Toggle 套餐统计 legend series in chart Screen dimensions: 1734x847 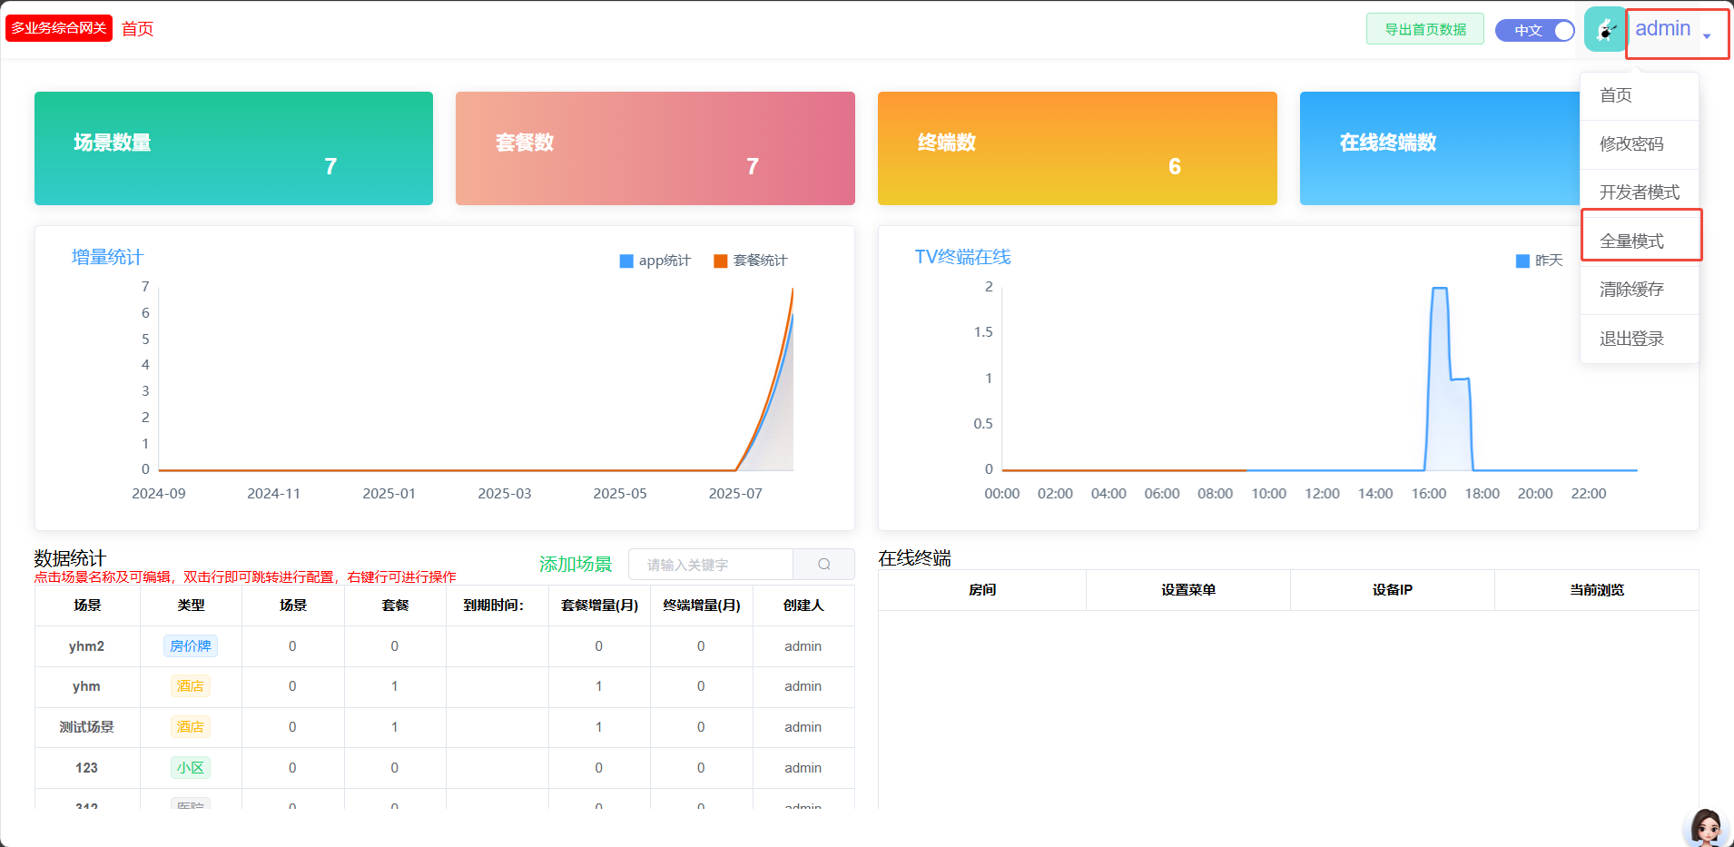pyautogui.click(x=751, y=261)
